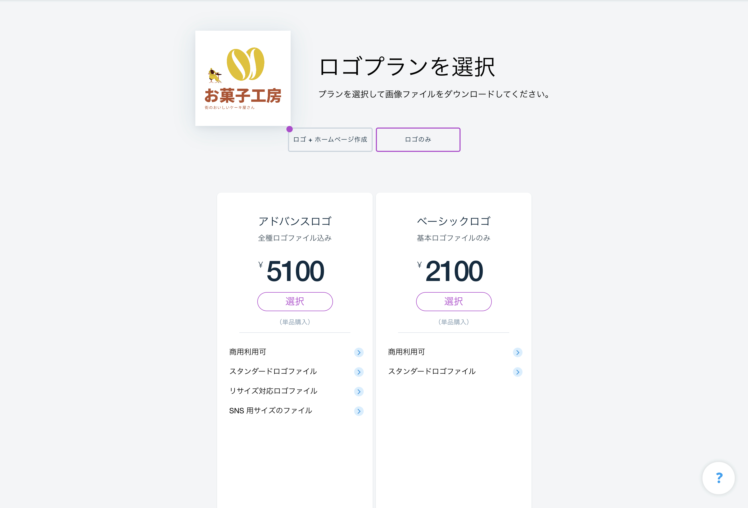This screenshot has width=748, height=508.
Task: Expand chevron beside 商用利用可 on アドバンスロゴ card
Action: [359, 352]
